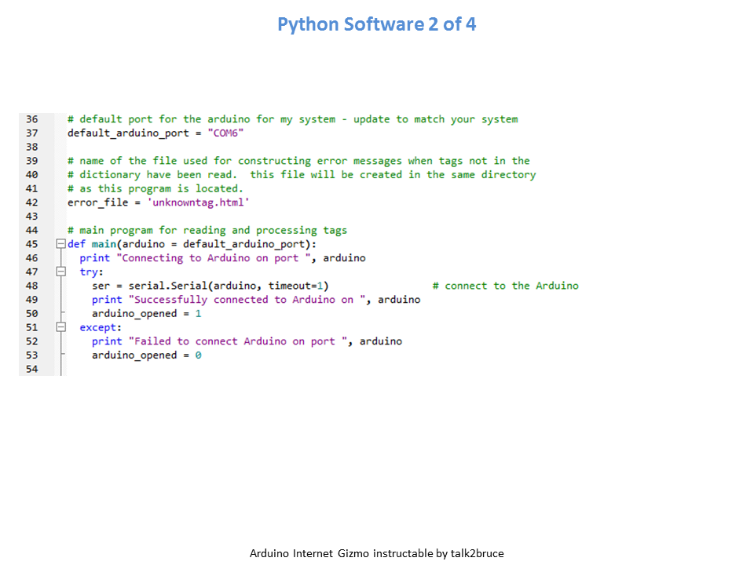Click the comment as this program is located
Image resolution: width=754 pixels, height=565 pixels.
(156, 188)
